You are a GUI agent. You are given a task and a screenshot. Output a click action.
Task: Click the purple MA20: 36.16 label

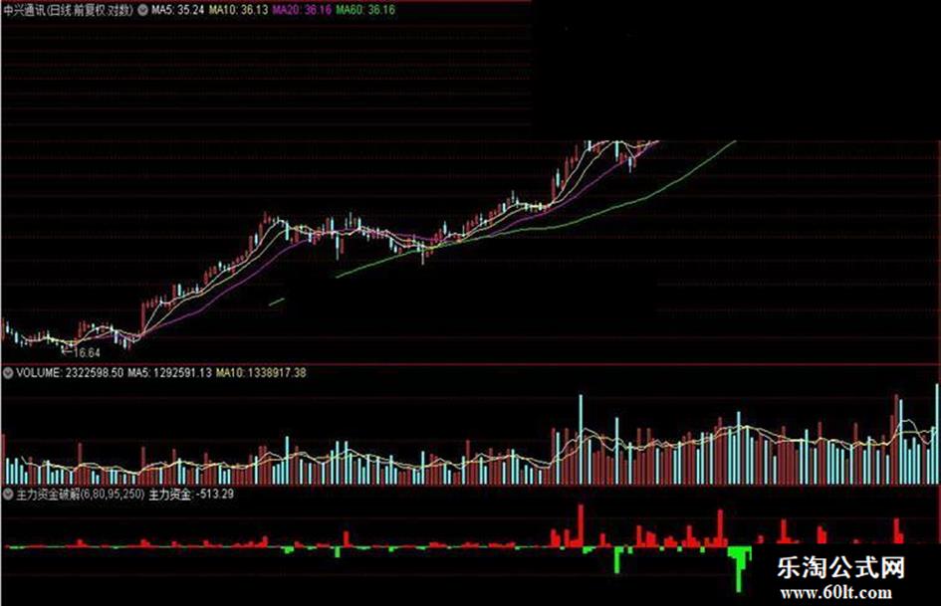pos(302,10)
